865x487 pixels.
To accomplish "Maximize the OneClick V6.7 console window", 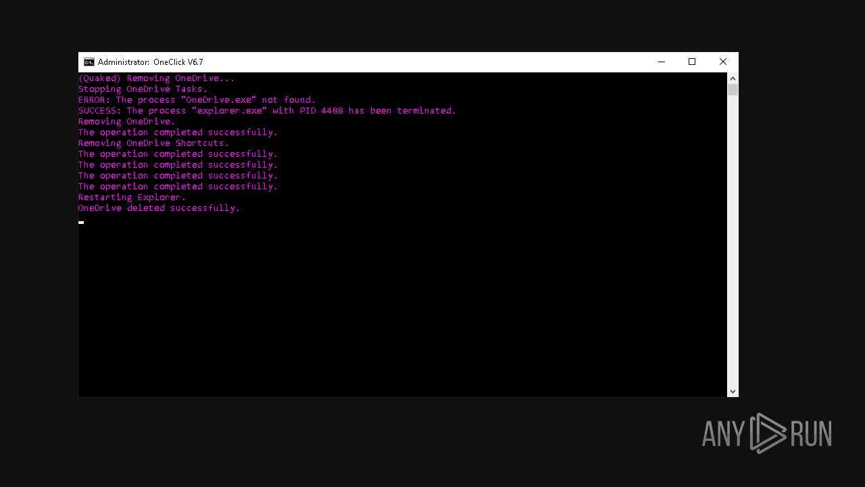I will tap(692, 62).
